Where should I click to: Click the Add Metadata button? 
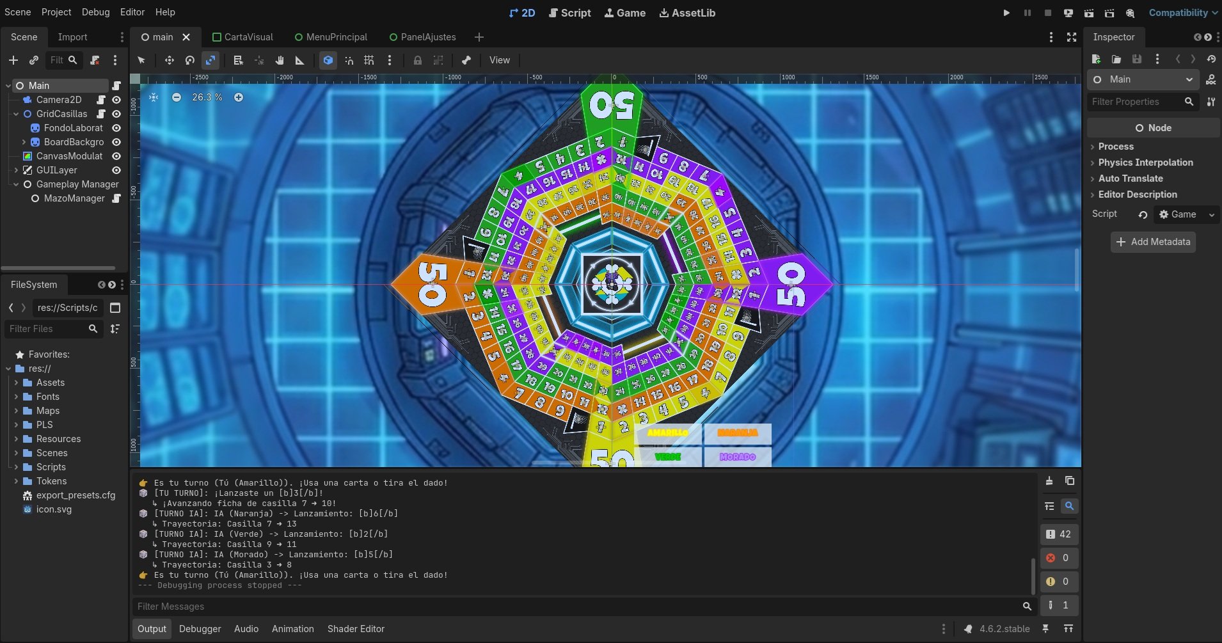click(x=1153, y=242)
